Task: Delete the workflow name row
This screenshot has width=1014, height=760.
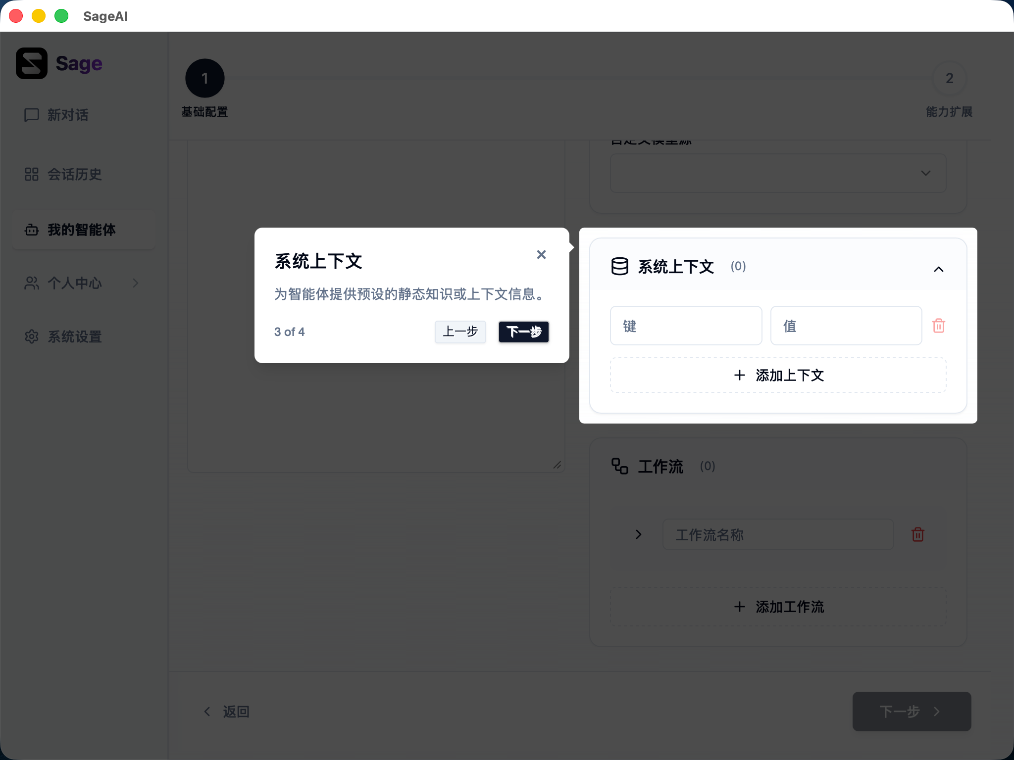Action: click(x=917, y=534)
